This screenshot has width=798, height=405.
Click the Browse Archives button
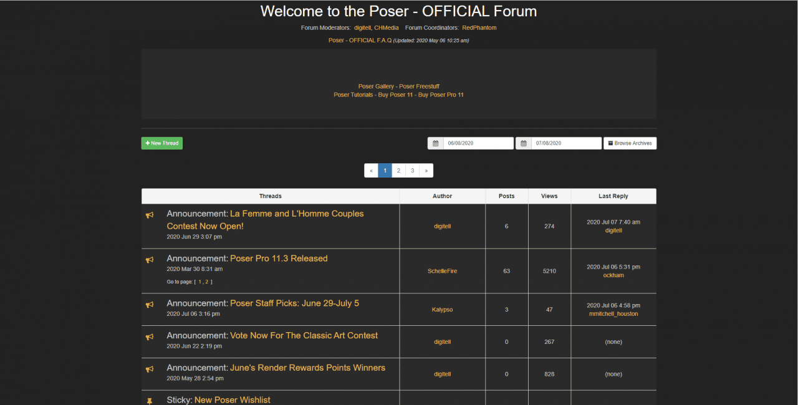(630, 143)
